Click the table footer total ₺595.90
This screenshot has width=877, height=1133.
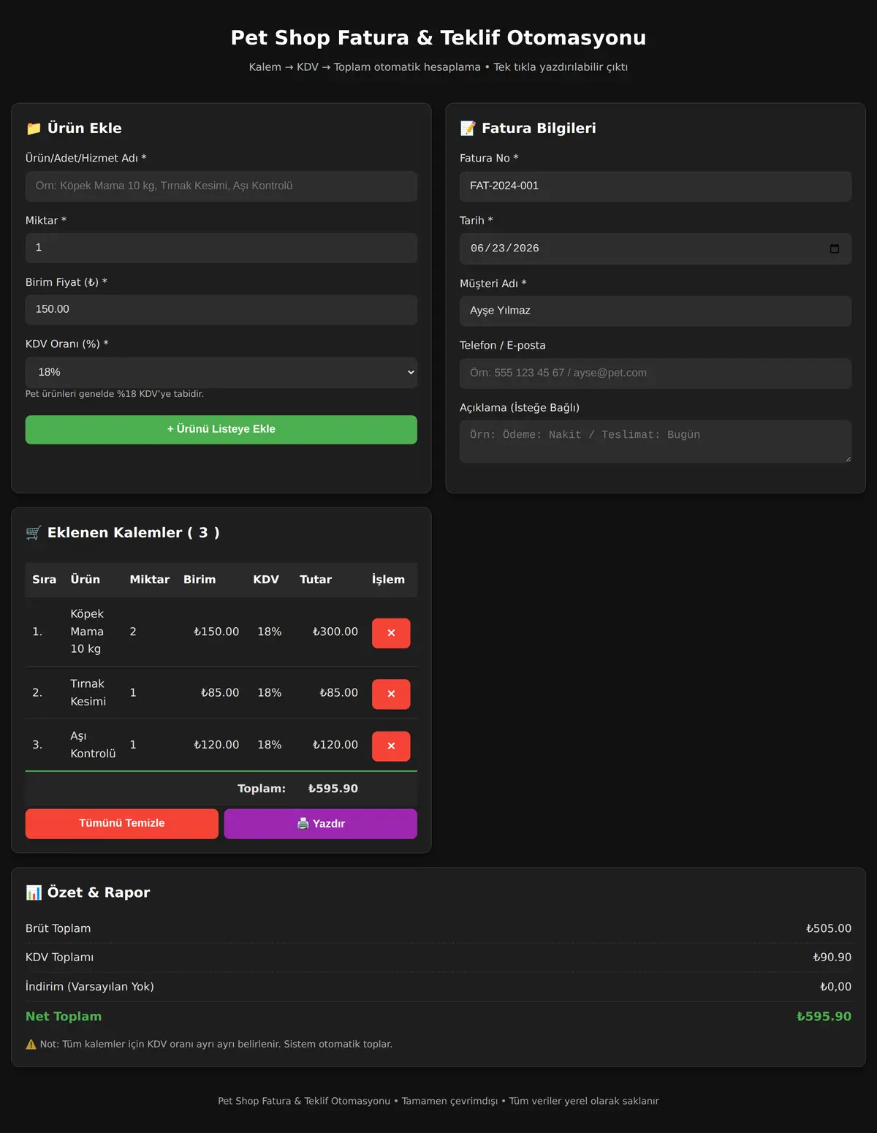coord(333,789)
